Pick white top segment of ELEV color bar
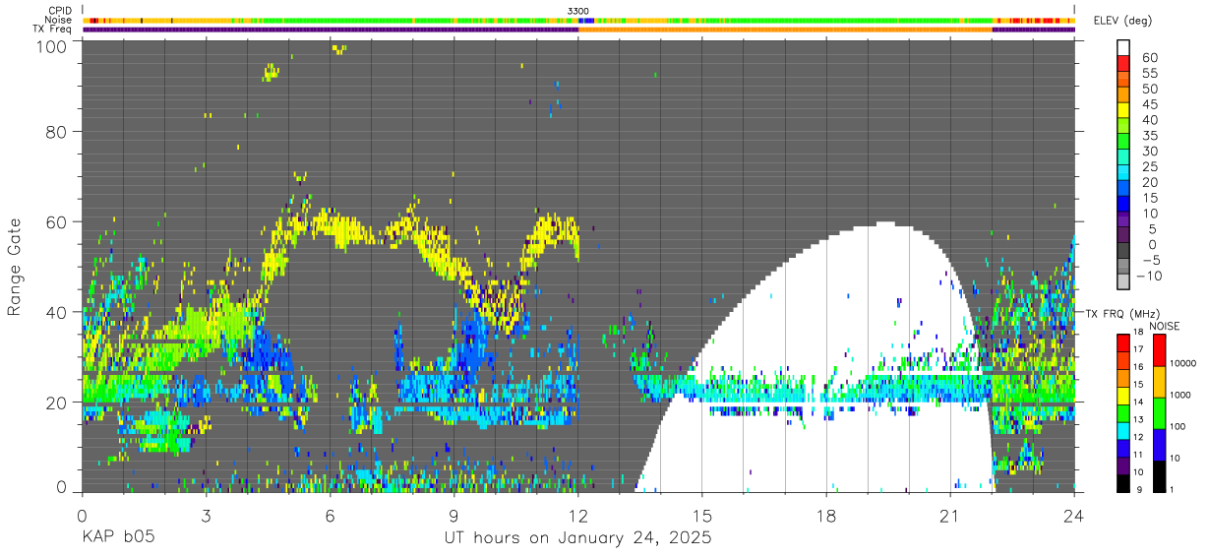 coord(1123,48)
